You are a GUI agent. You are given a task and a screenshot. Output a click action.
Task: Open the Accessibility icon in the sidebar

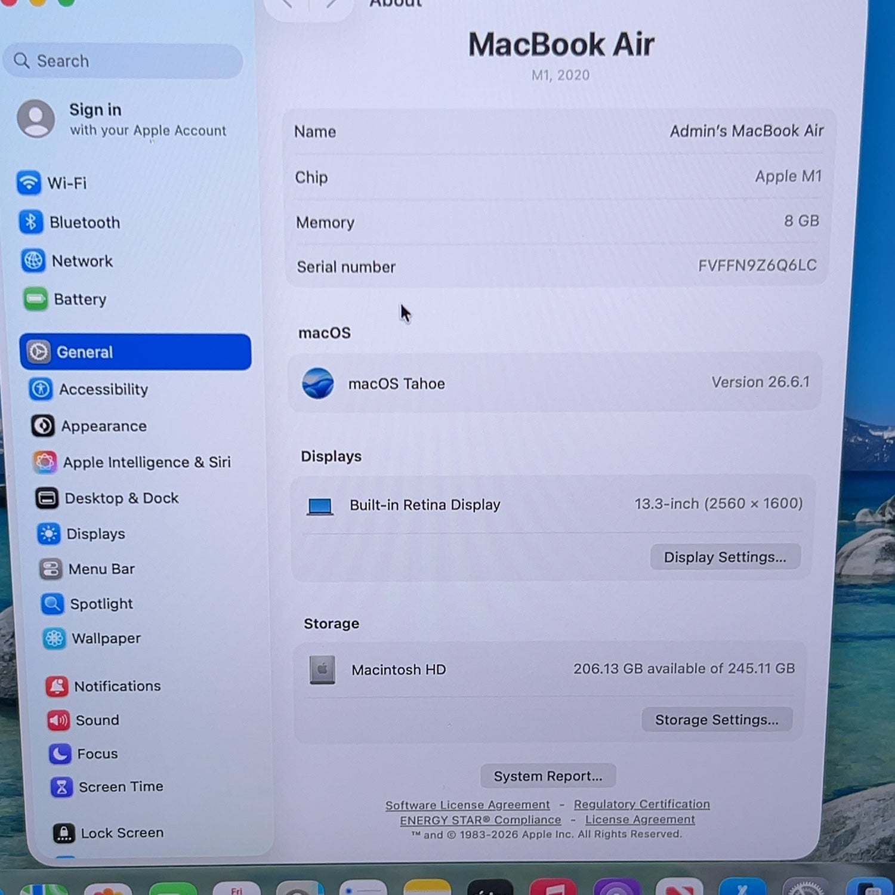pyautogui.click(x=41, y=389)
